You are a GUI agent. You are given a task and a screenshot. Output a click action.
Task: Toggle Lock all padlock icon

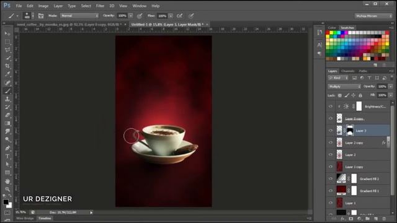[x=360, y=95]
